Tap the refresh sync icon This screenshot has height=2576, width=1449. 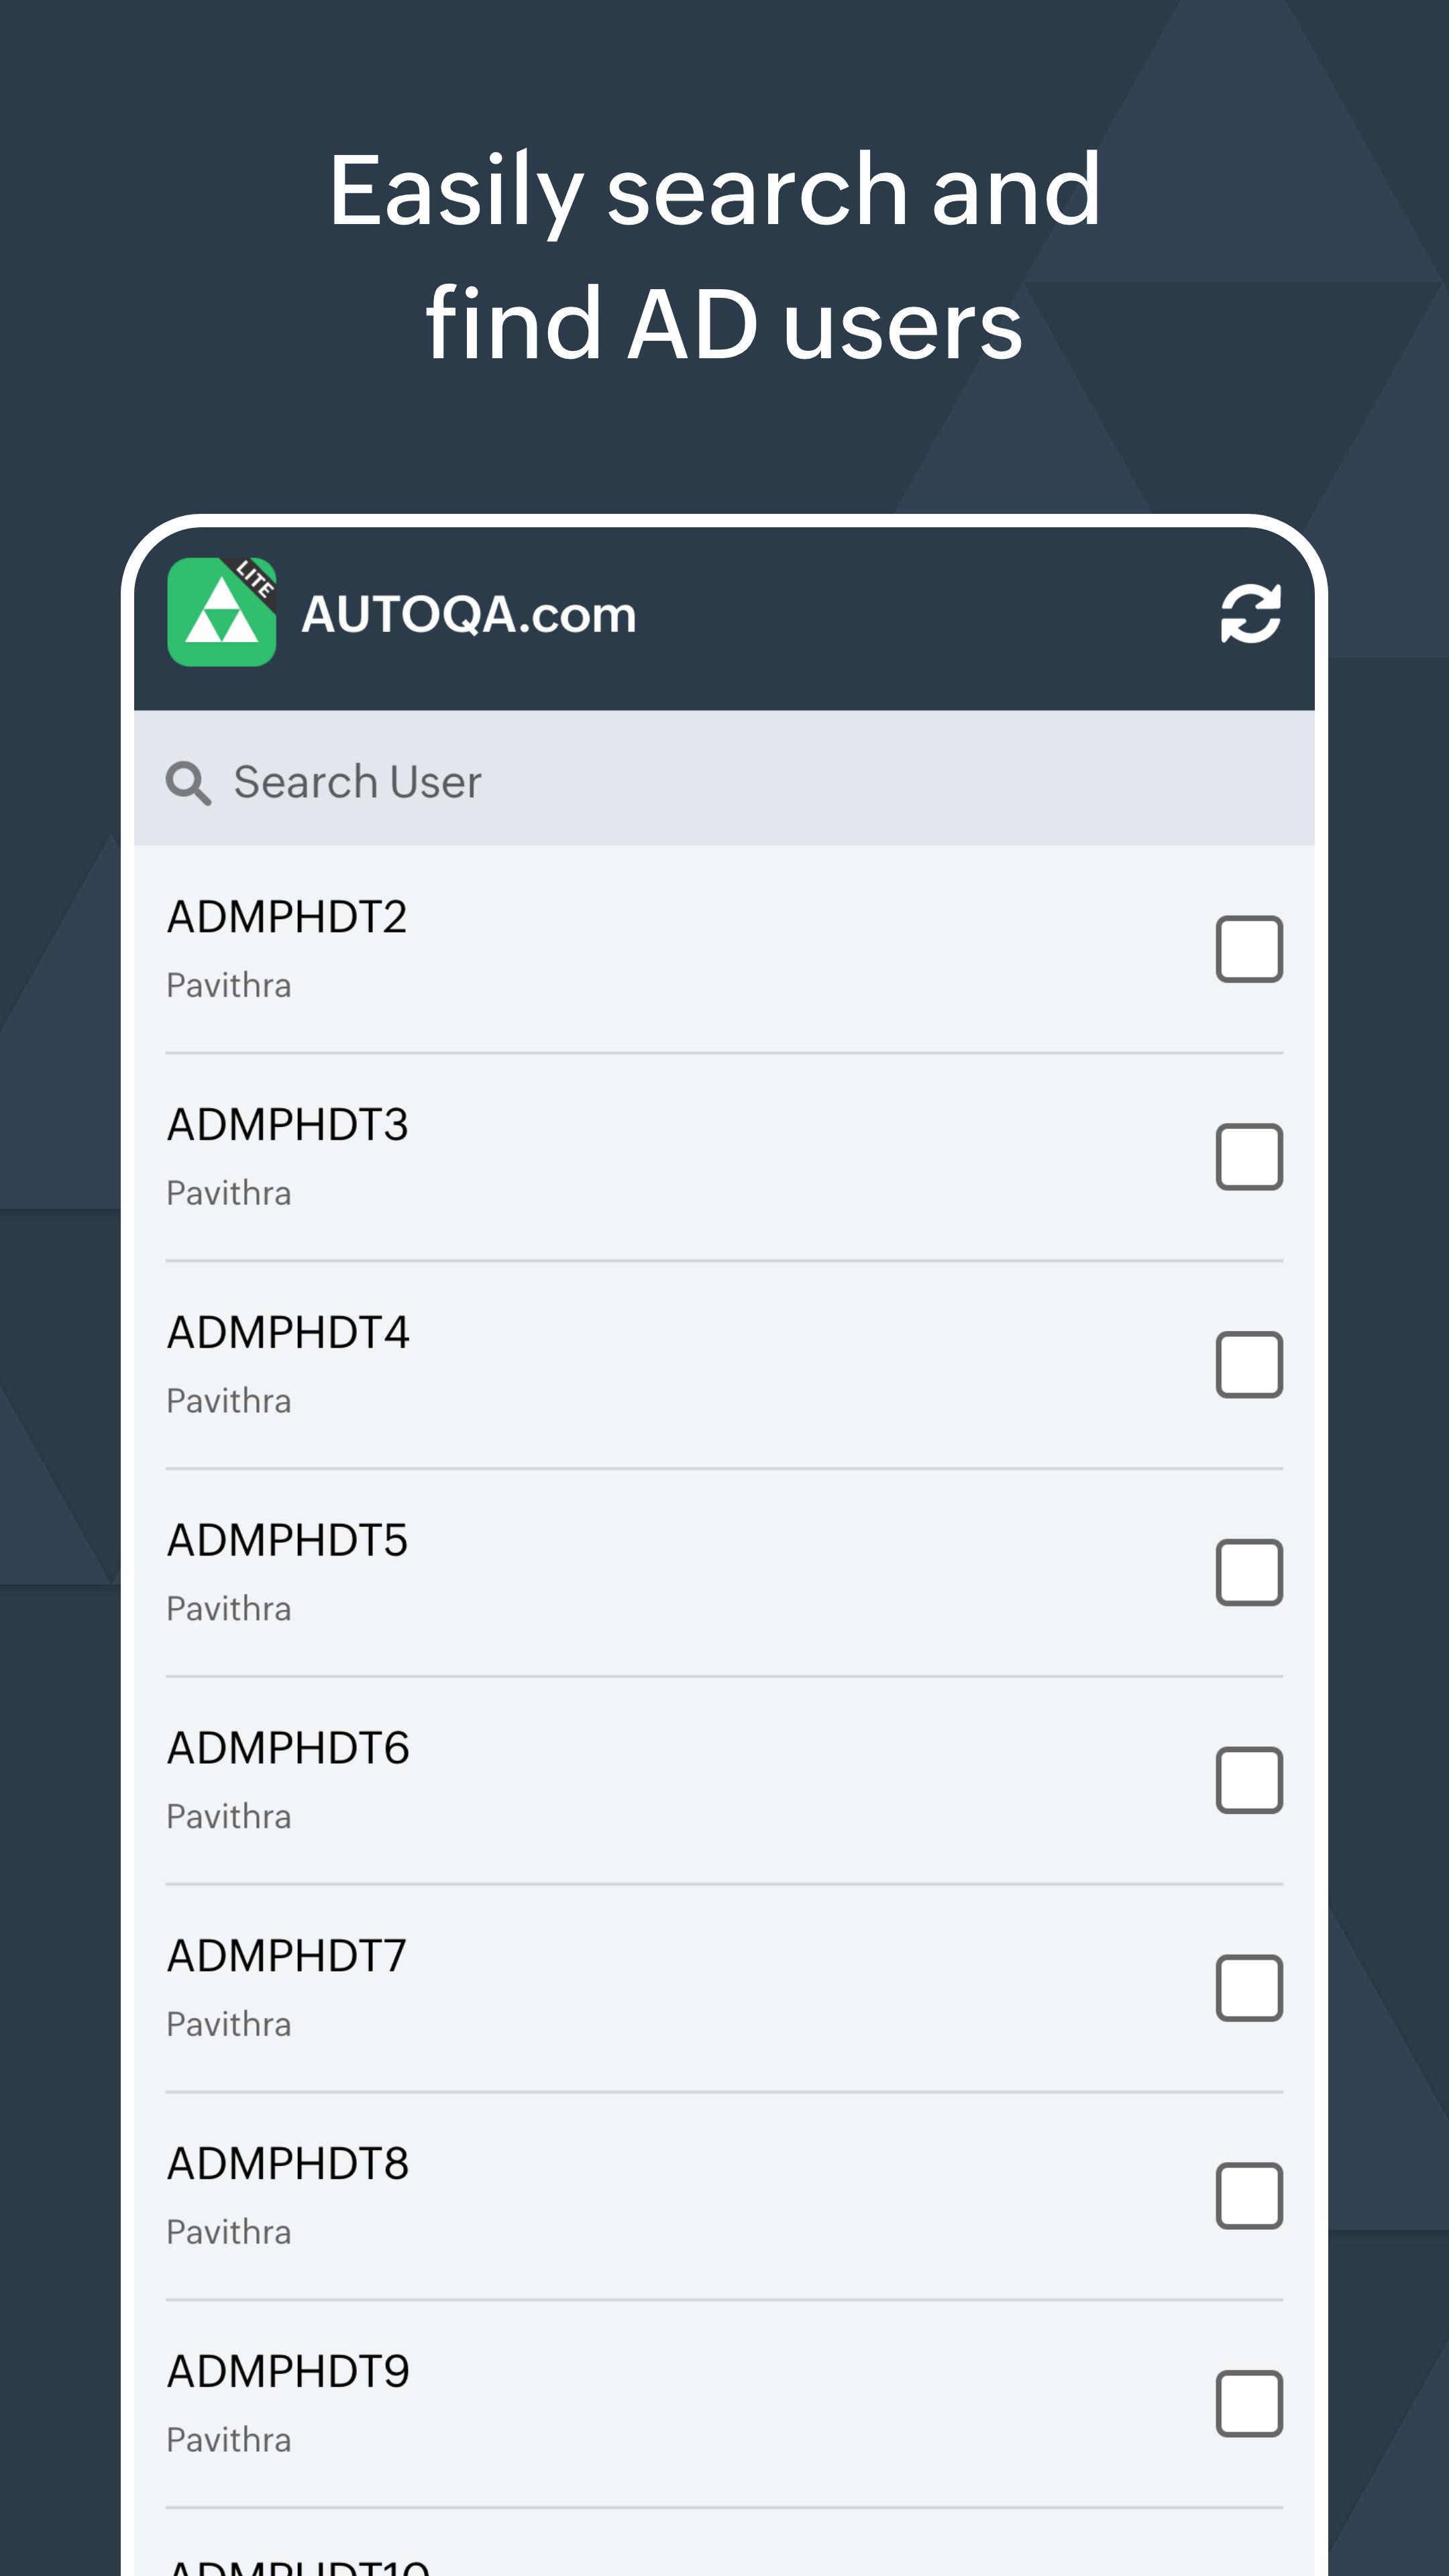[x=1250, y=613]
